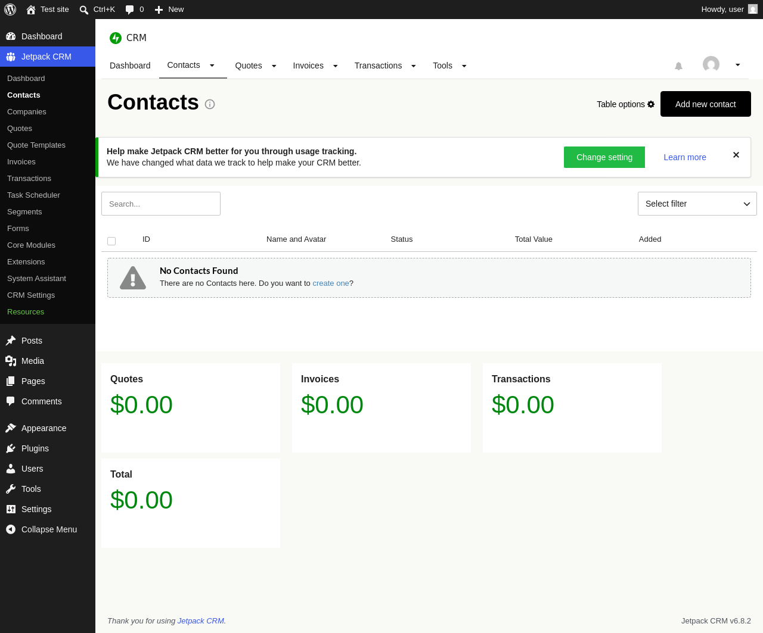Expand the Contacts tab dropdown arrow
This screenshot has height=633, width=763.
pos(212,66)
